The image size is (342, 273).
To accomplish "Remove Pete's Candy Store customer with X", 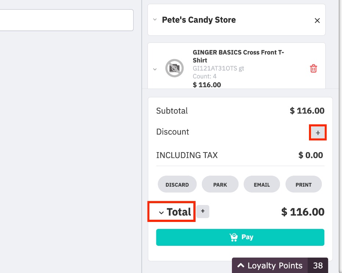I will coord(317,21).
